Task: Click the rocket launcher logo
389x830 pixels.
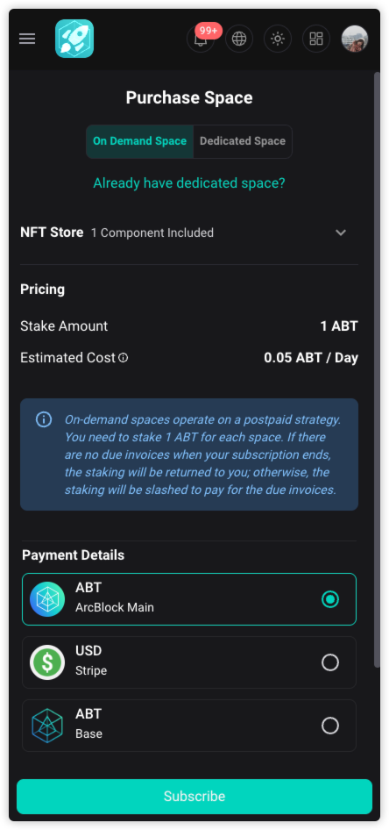Action: 74,39
